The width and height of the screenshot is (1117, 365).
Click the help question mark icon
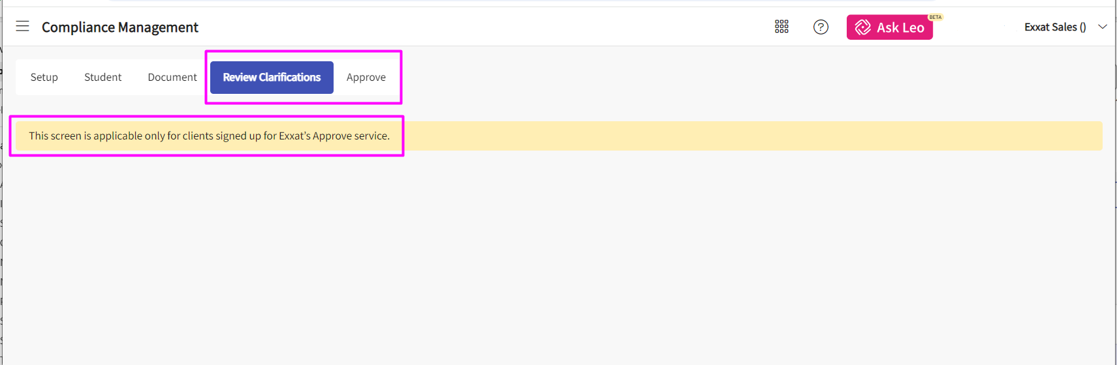821,27
